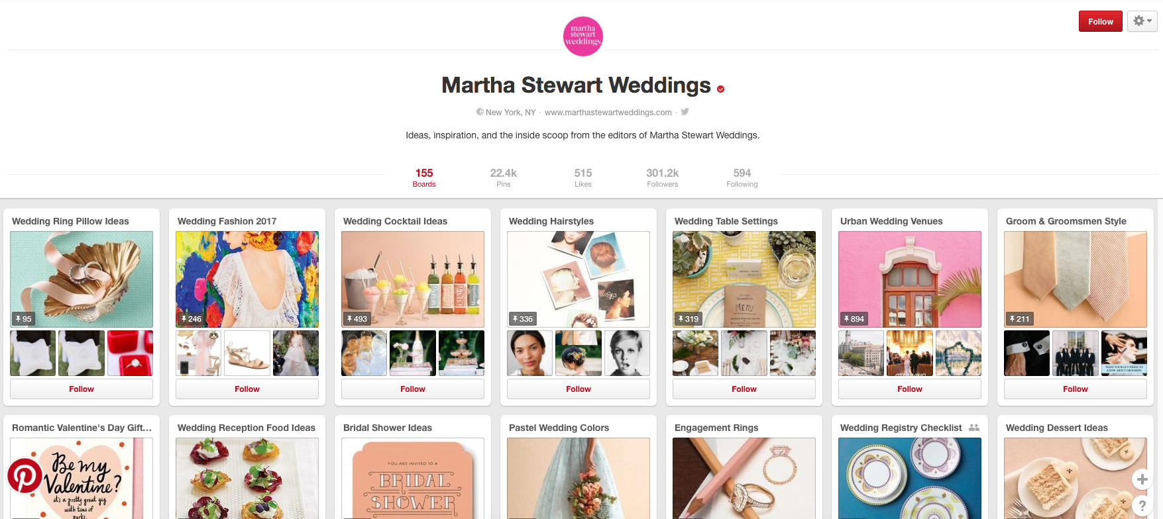This screenshot has width=1163, height=519.
Task: Open the question mark help button
Action: click(1142, 505)
